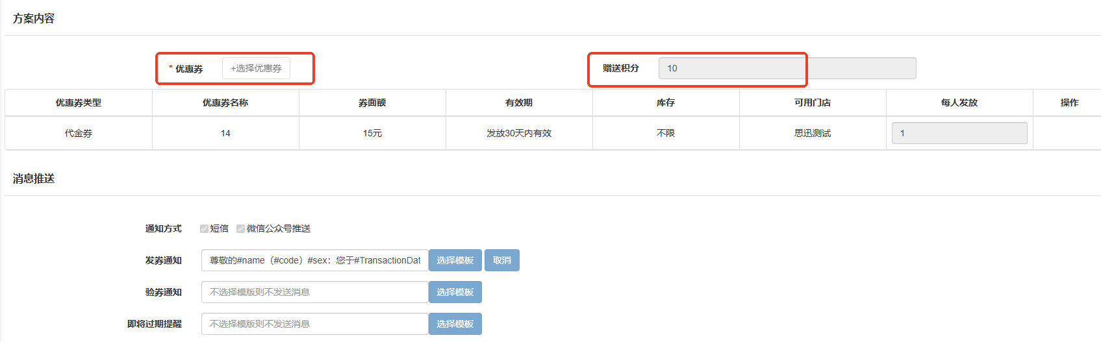This screenshot has height=342, width=1101.
Task: Click the 可用门店 column header
Action: [813, 103]
